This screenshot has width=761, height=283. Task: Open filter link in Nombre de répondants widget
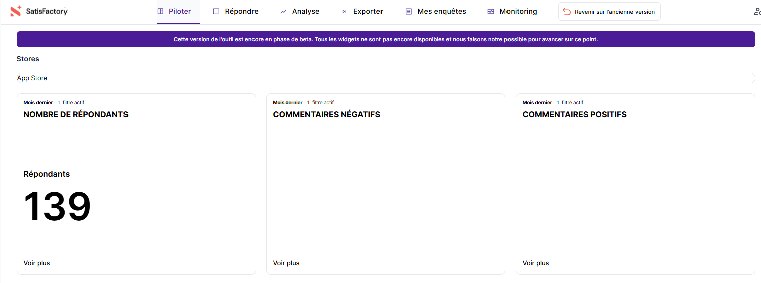coord(71,103)
